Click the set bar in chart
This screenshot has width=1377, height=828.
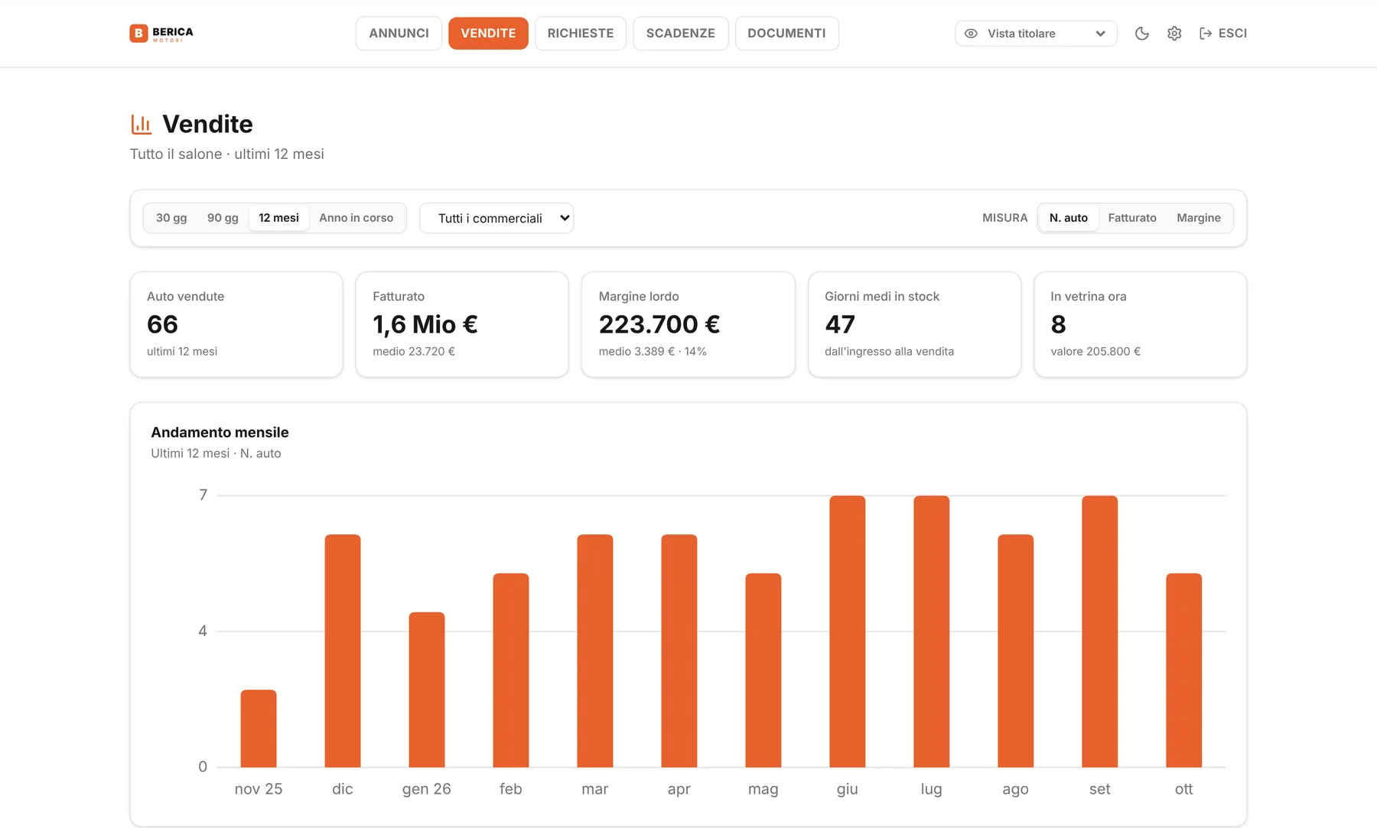[x=1100, y=632]
